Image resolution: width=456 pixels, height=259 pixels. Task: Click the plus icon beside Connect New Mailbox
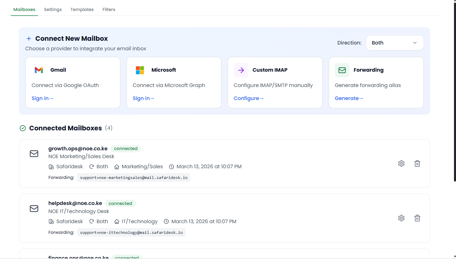coord(29,39)
